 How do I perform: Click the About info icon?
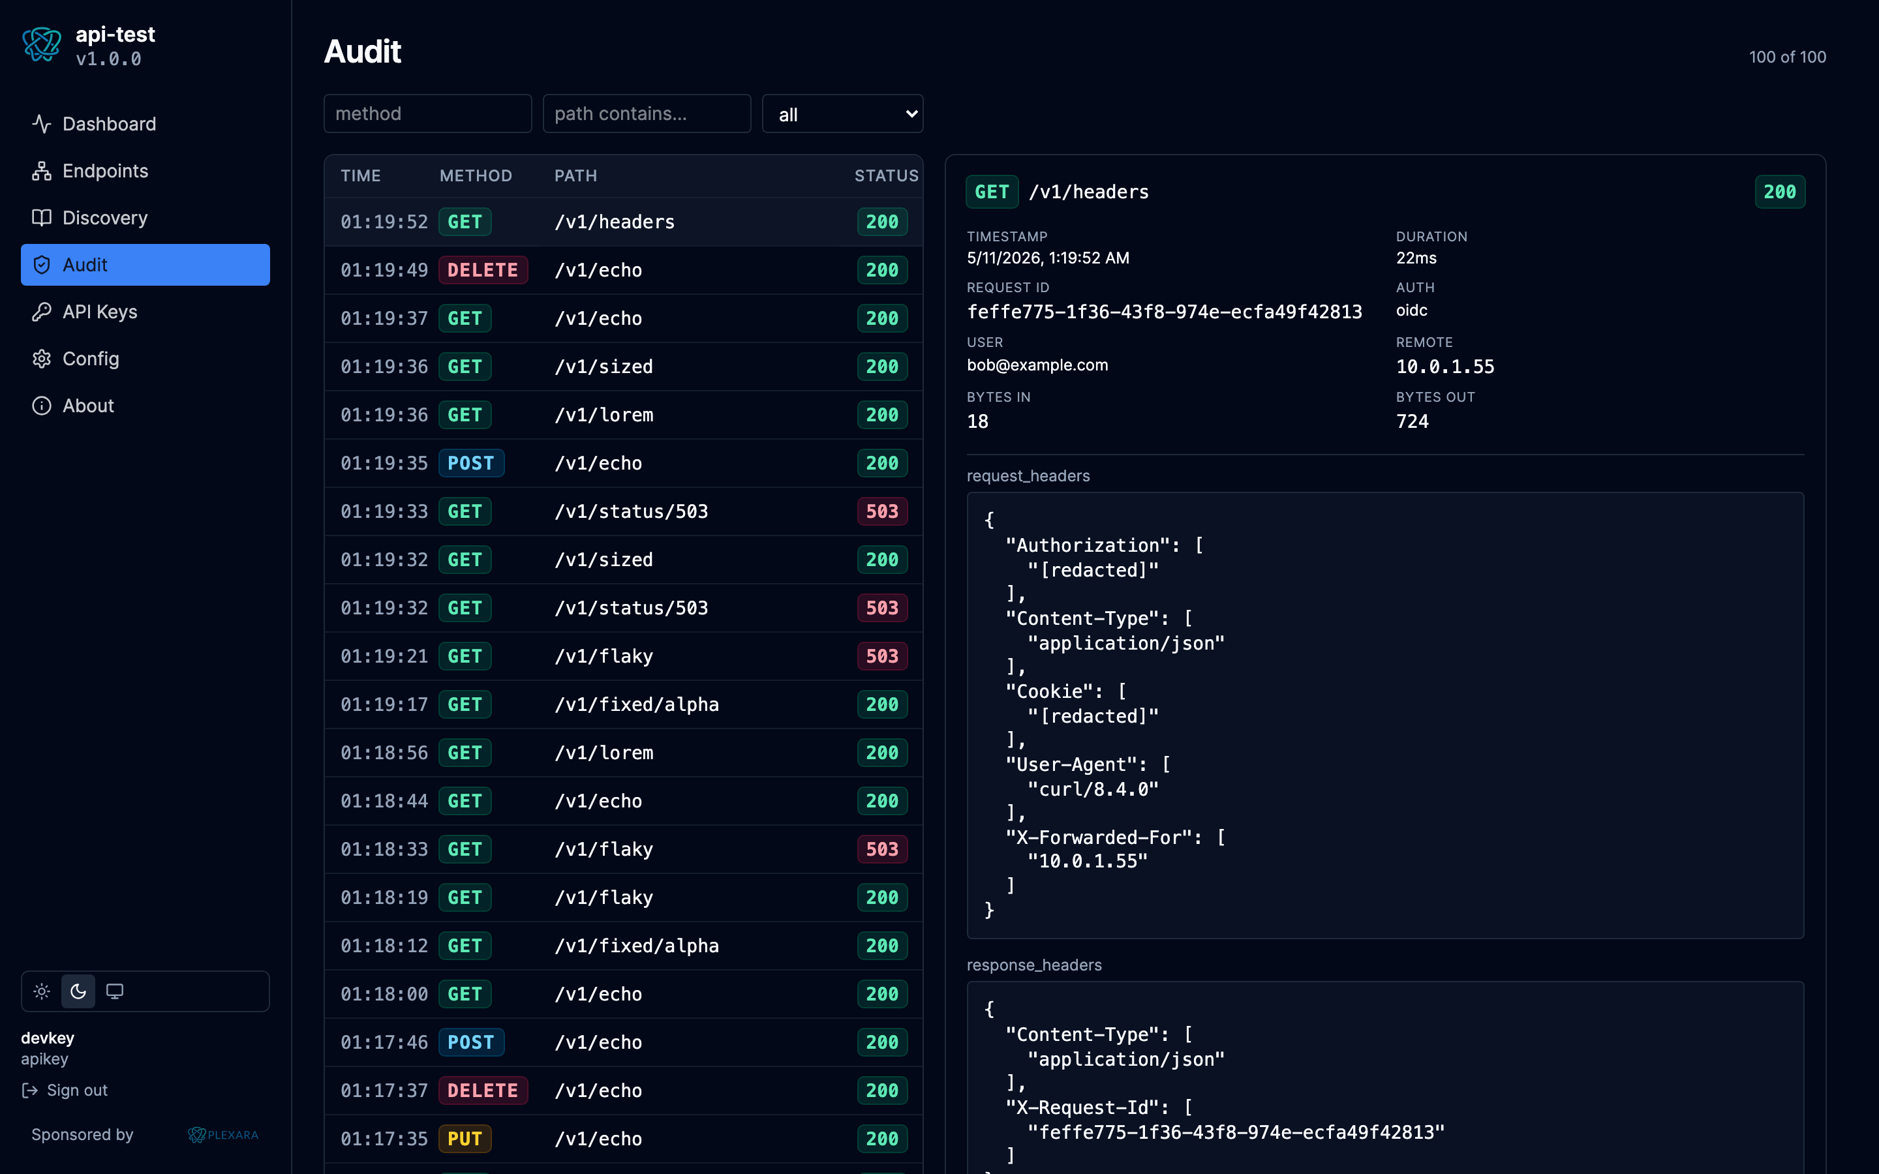pos(42,406)
